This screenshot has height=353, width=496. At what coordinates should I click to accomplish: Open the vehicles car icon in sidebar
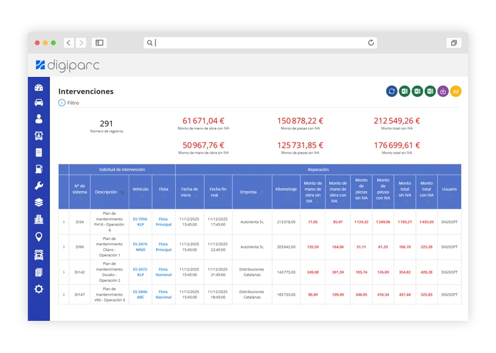(x=39, y=103)
